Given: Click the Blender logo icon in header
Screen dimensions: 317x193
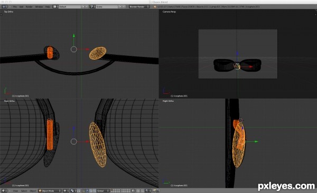Looking at the screenshot, I should (155, 7).
